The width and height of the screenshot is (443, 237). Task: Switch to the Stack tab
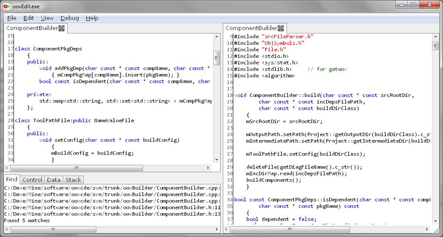point(73,180)
